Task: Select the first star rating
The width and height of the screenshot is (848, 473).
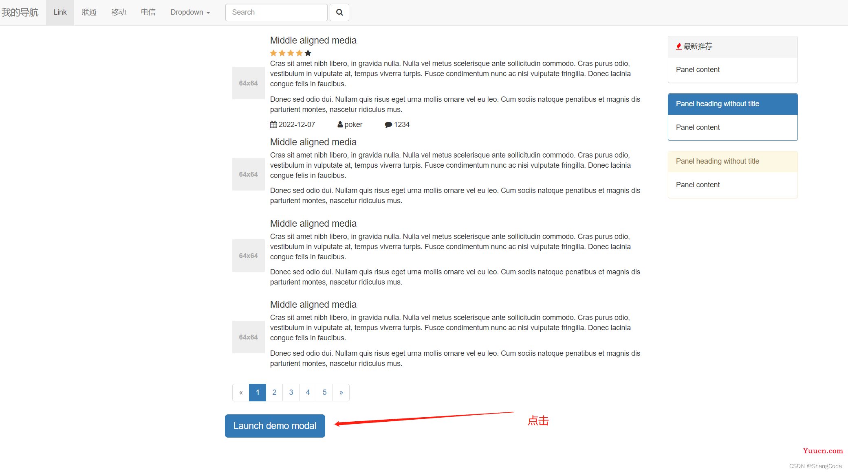Action: [273, 53]
